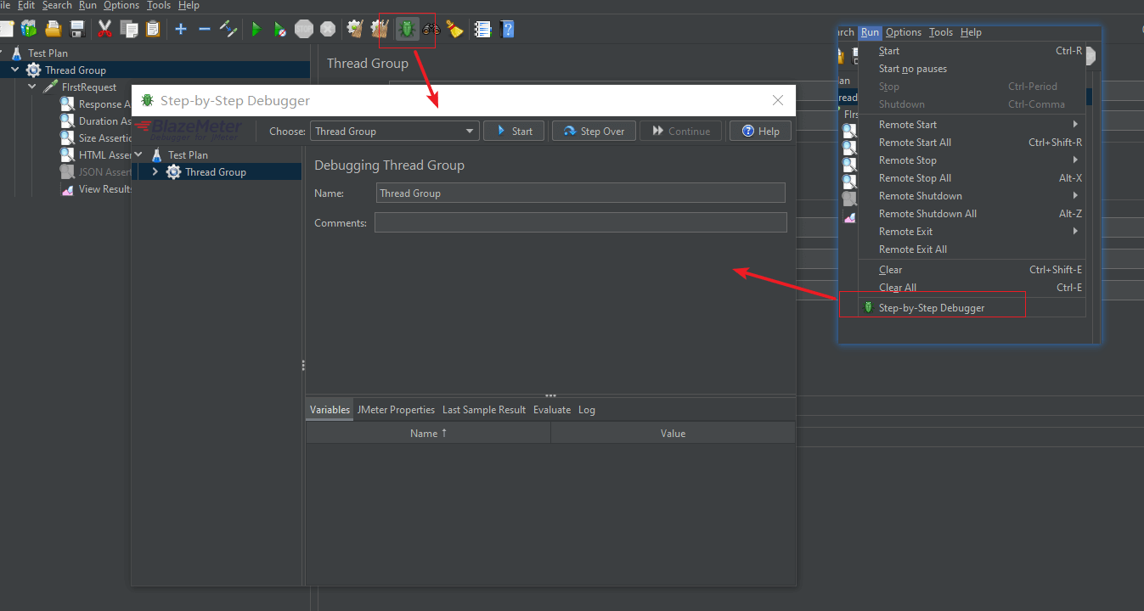Expand the Remote Start submenu arrow
Screen dimensions: 1144x611
pos(1075,125)
